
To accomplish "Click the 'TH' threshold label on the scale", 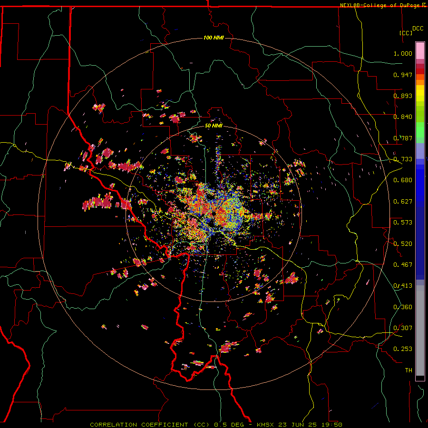I will [x=409, y=370].
